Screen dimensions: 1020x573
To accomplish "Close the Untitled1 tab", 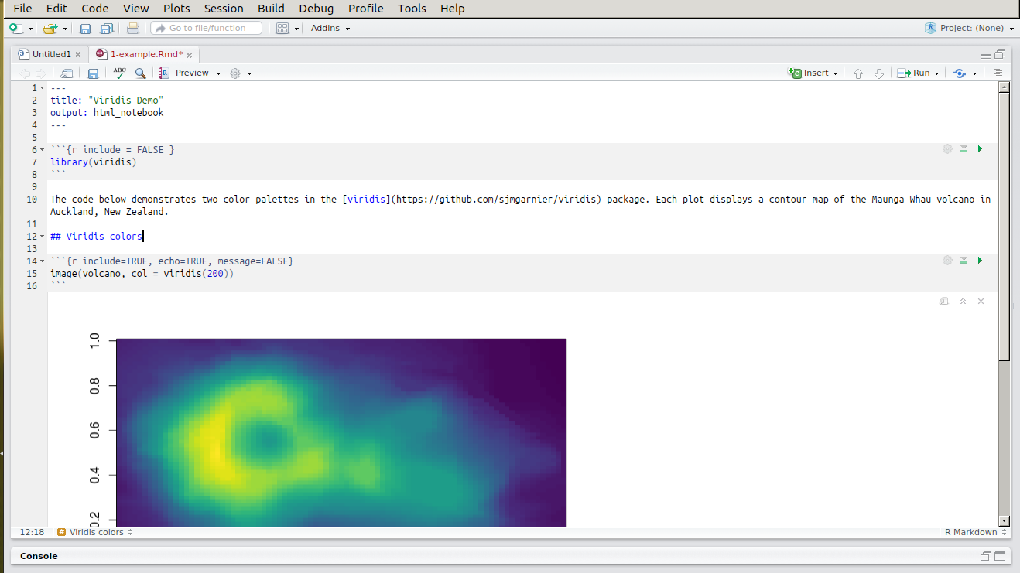I will tap(77, 55).
